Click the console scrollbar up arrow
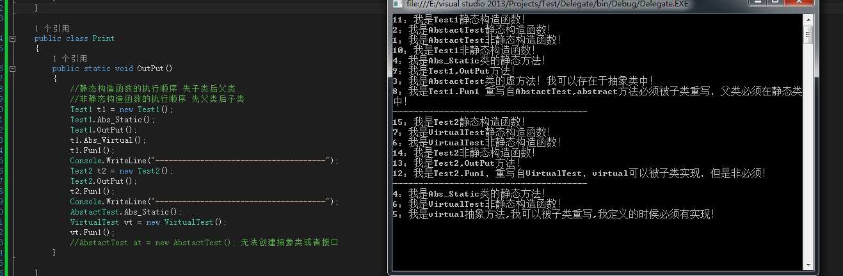Viewport: 843px width, 276px height. coord(808,19)
